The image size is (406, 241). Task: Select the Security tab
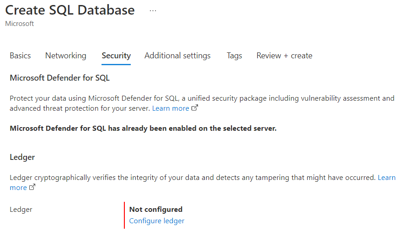116,56
